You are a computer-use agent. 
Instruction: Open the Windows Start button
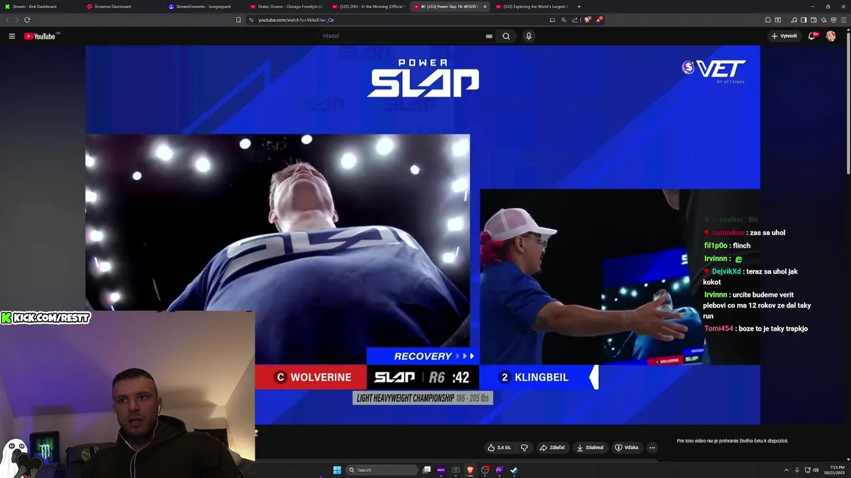click(337, 470)
